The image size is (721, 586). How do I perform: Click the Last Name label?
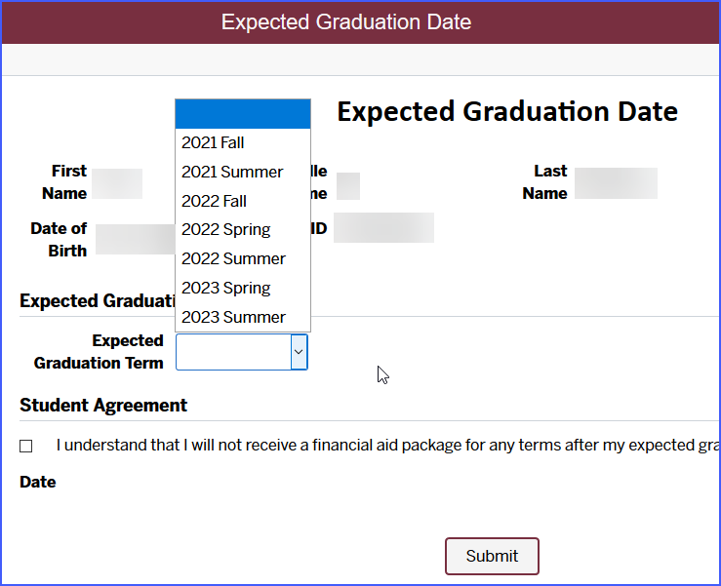(544, 182)
